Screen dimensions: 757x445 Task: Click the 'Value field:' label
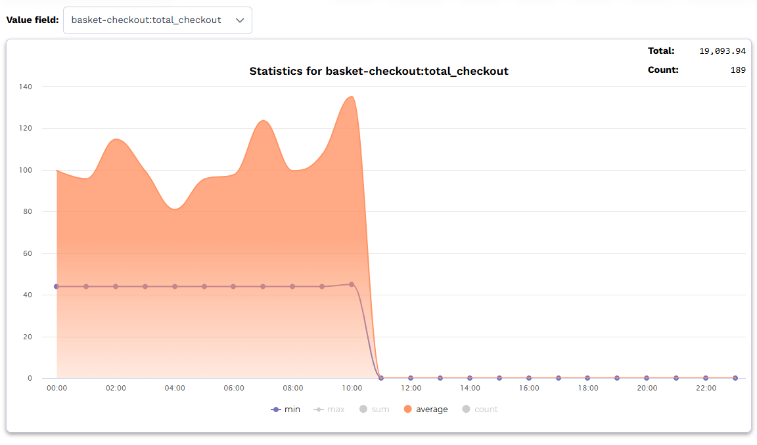(x=32, y=20)
